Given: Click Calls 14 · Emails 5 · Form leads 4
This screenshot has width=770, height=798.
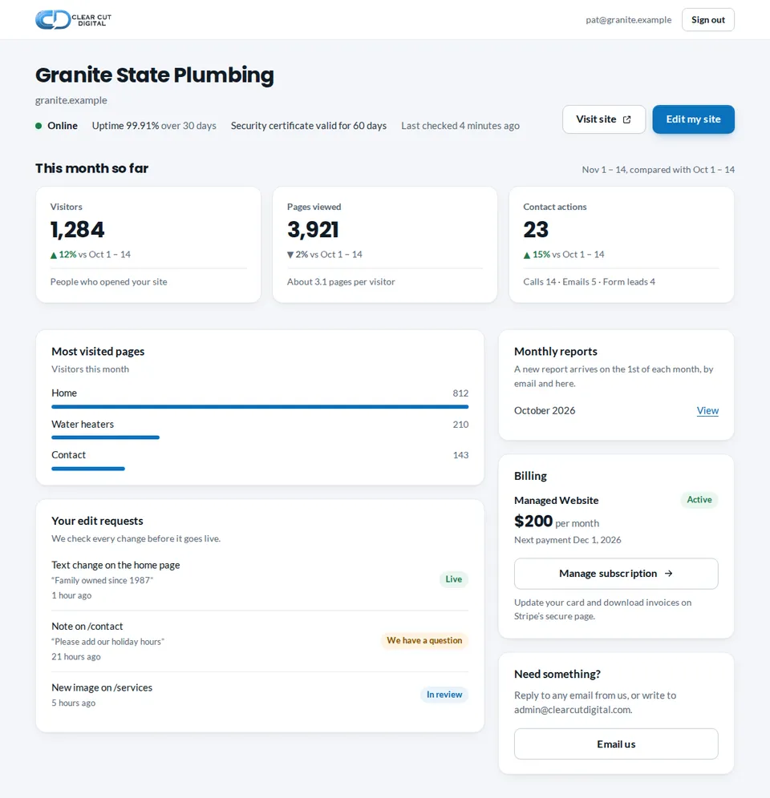Looking at the screenshot, I should pyautogui.click(x=589, y=282).
